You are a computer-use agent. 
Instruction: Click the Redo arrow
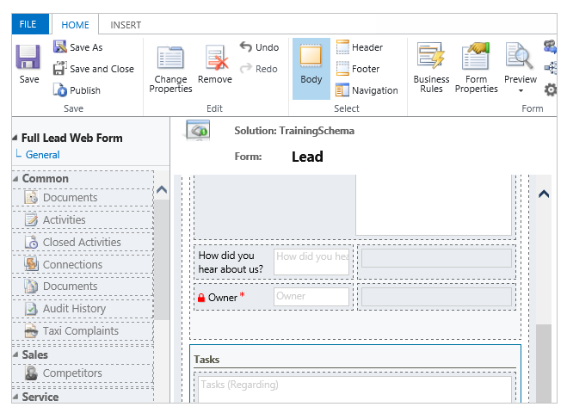coord(246,68)
